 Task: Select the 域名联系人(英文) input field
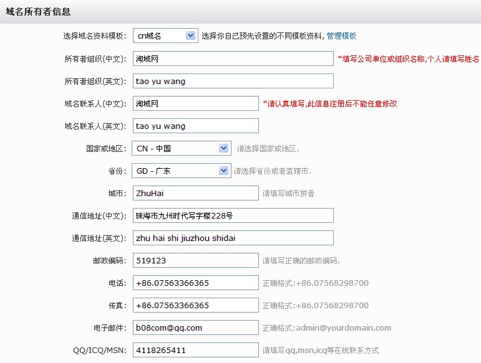point(195,126)
